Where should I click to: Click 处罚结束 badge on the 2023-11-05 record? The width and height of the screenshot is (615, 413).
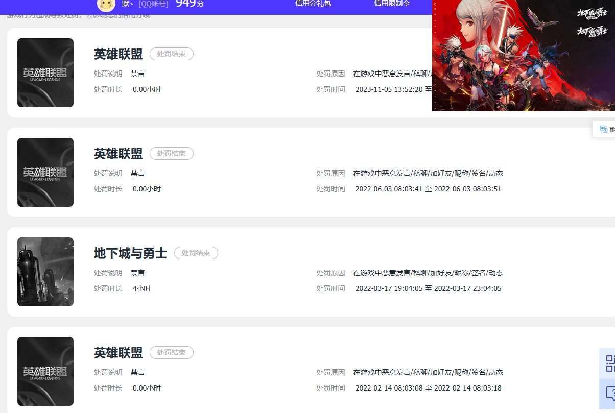point(172,54)
